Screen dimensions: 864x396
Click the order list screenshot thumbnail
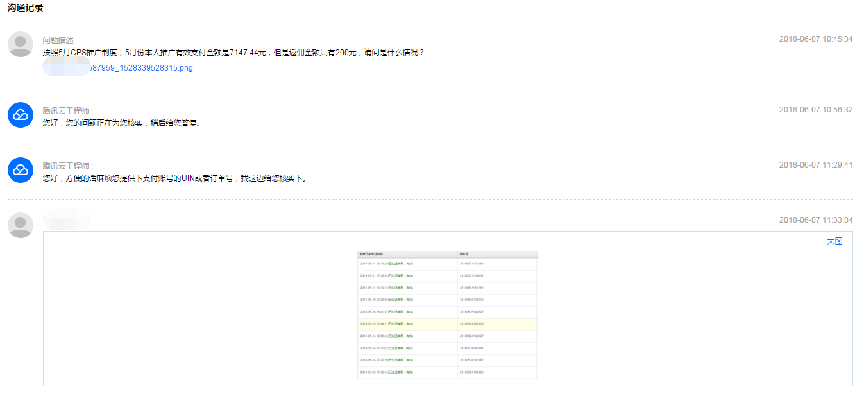447,314
